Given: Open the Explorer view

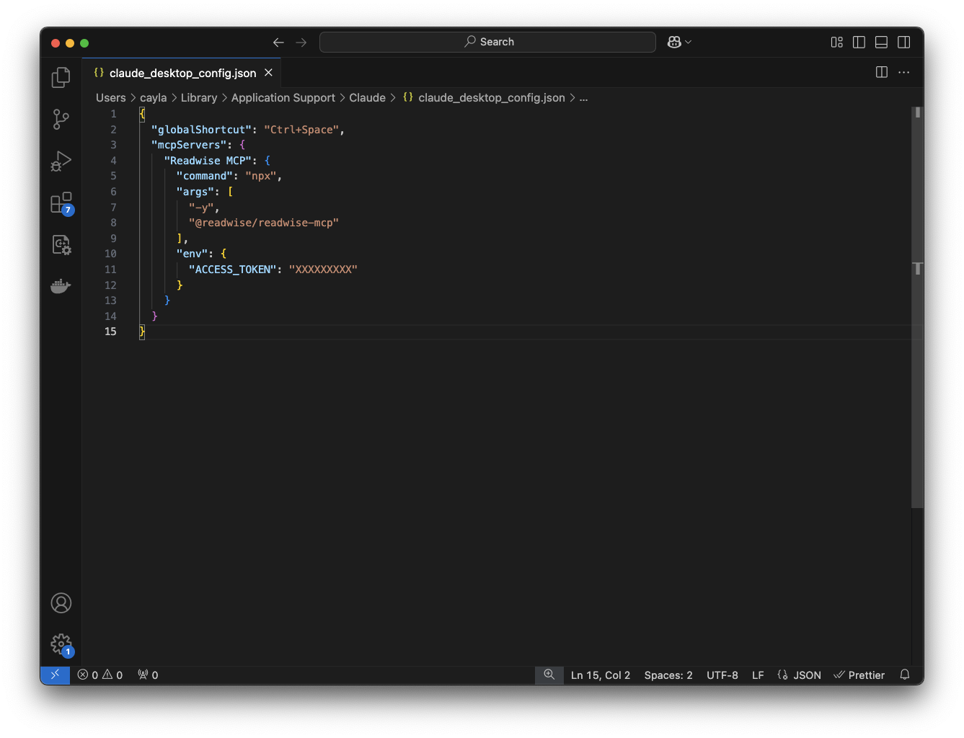Looking at the screenshot, I should [x=61, y=77].
